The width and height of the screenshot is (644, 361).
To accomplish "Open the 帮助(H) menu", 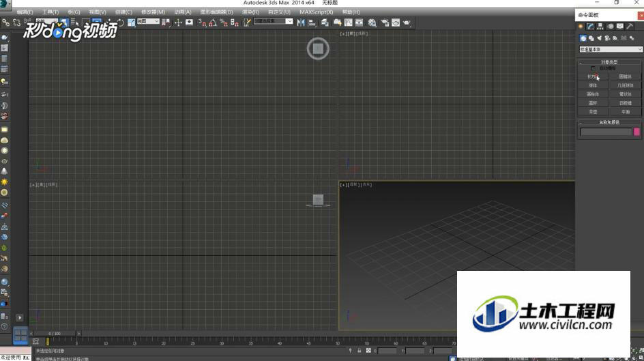I will tap(351, 12).
